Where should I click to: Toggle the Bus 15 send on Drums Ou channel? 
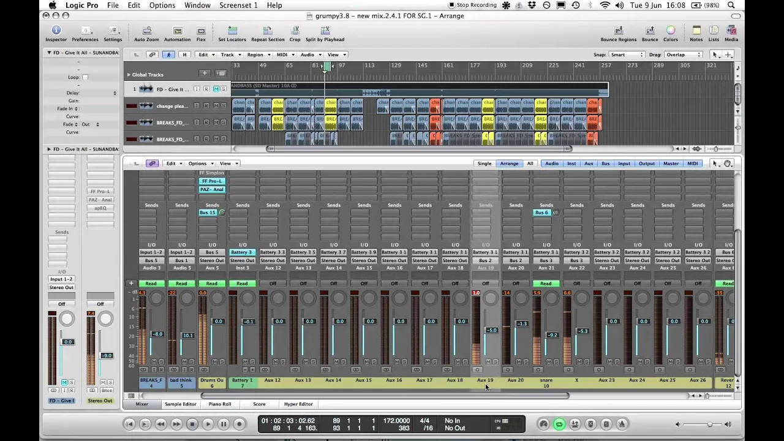[x=208, y=213]
